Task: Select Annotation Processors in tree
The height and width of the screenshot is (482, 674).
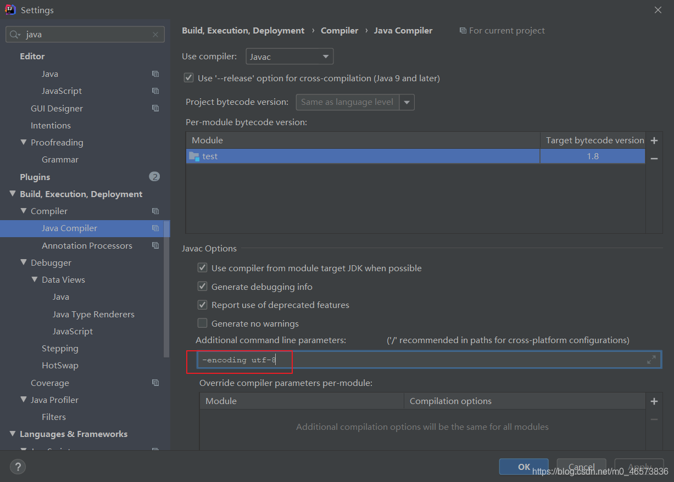Action: tap(87, 245)
